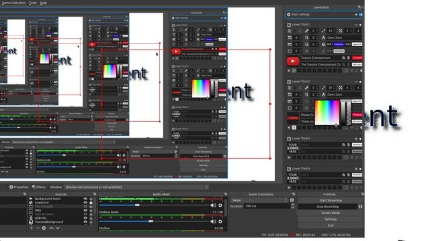Open source properties gear in Sources toolbar
This screenshot has height=241, width=430.
coord(44,228)
